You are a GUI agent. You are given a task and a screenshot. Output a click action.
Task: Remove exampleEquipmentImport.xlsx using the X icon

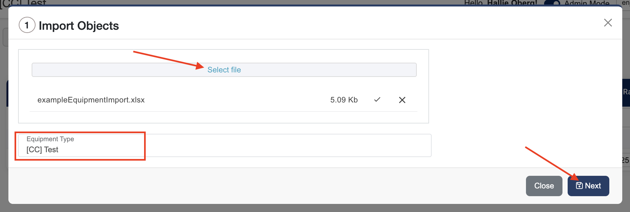[x=402, y=100]
